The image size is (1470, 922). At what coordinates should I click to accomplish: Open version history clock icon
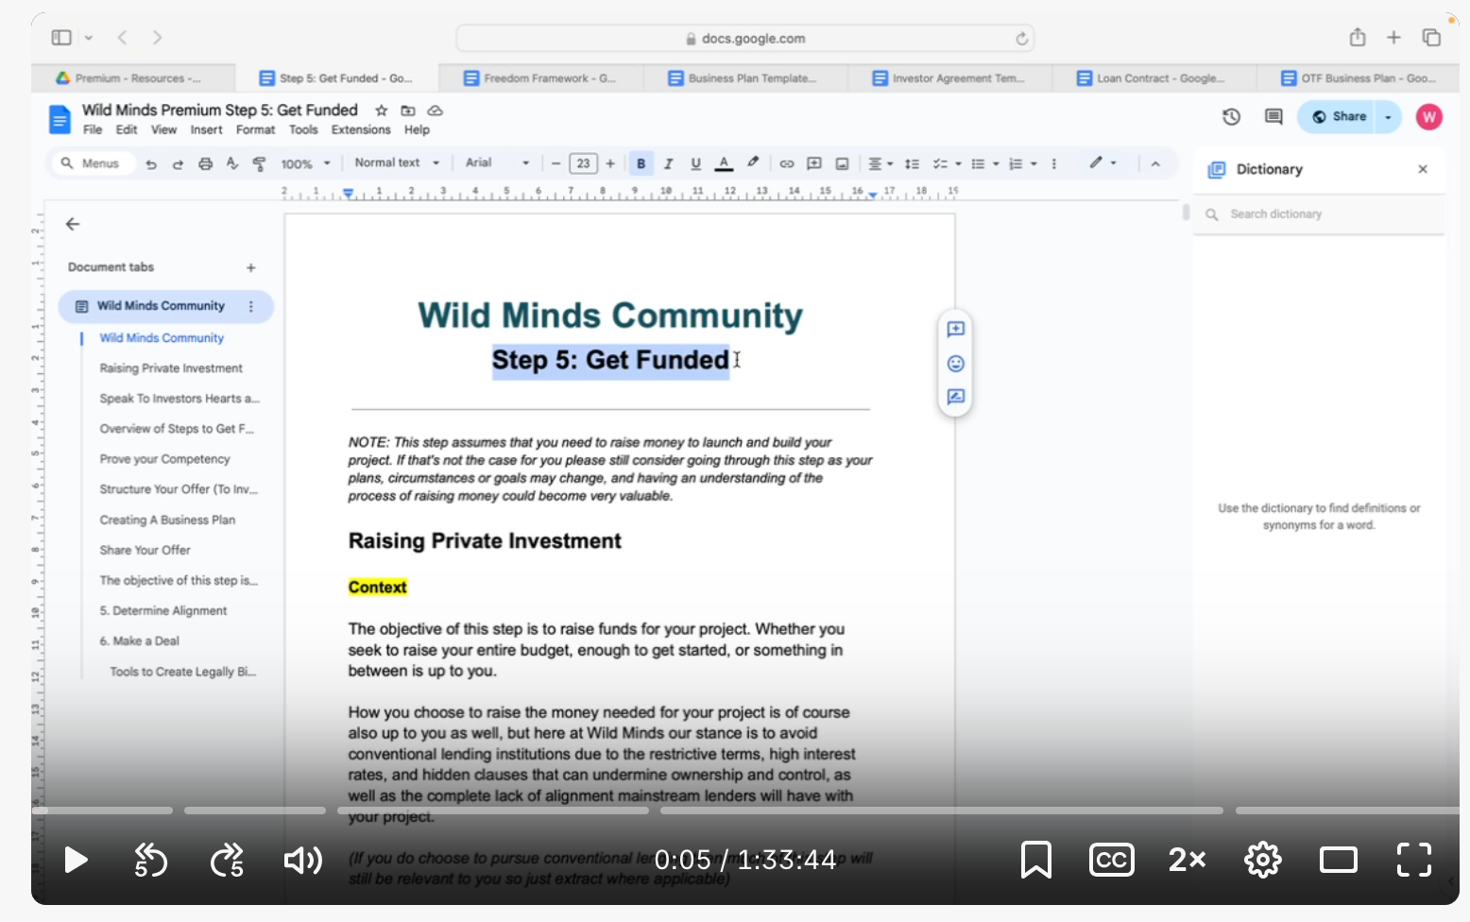(x=1230, y=117)
